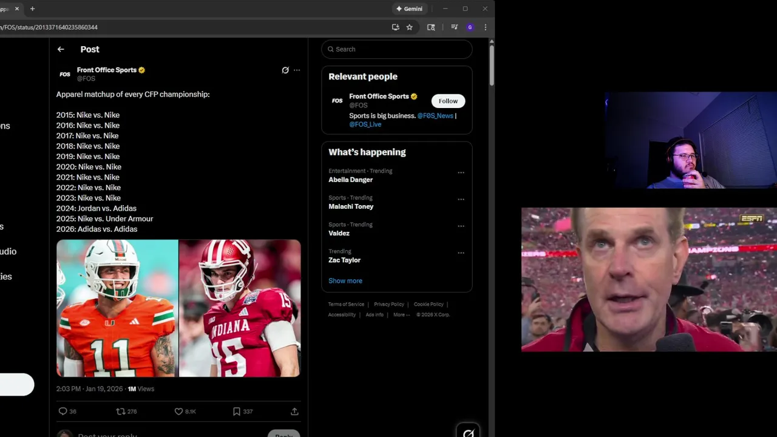This screenshot has width=777, height=437.
Task: Click in the X Search box
Action: coord(397,49)
